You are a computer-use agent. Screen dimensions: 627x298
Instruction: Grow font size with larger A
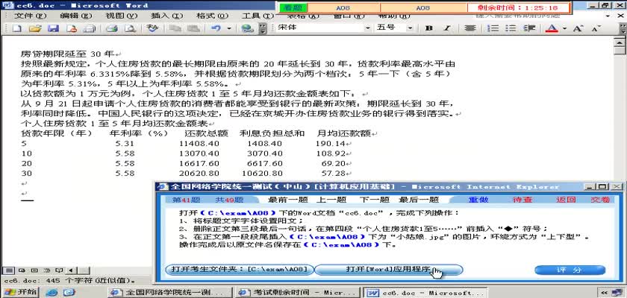point(578,28)
